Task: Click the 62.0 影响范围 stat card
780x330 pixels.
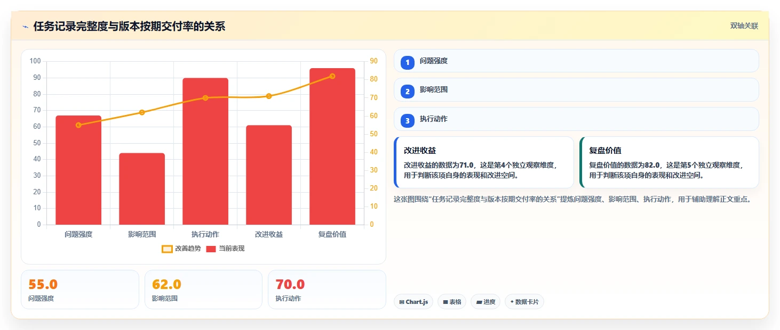Action: pyautogui.click(x=203, y=290)
